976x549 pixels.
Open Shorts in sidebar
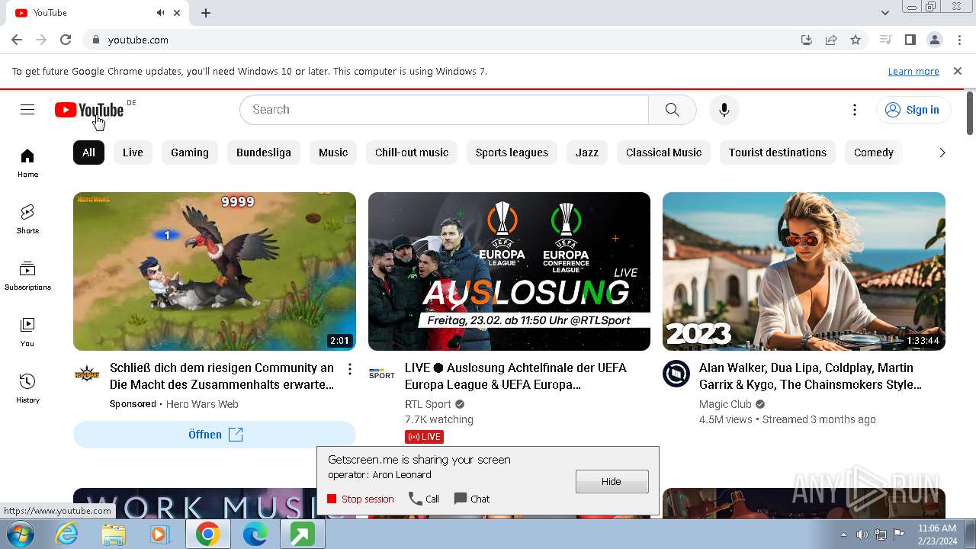click(27, 220)
